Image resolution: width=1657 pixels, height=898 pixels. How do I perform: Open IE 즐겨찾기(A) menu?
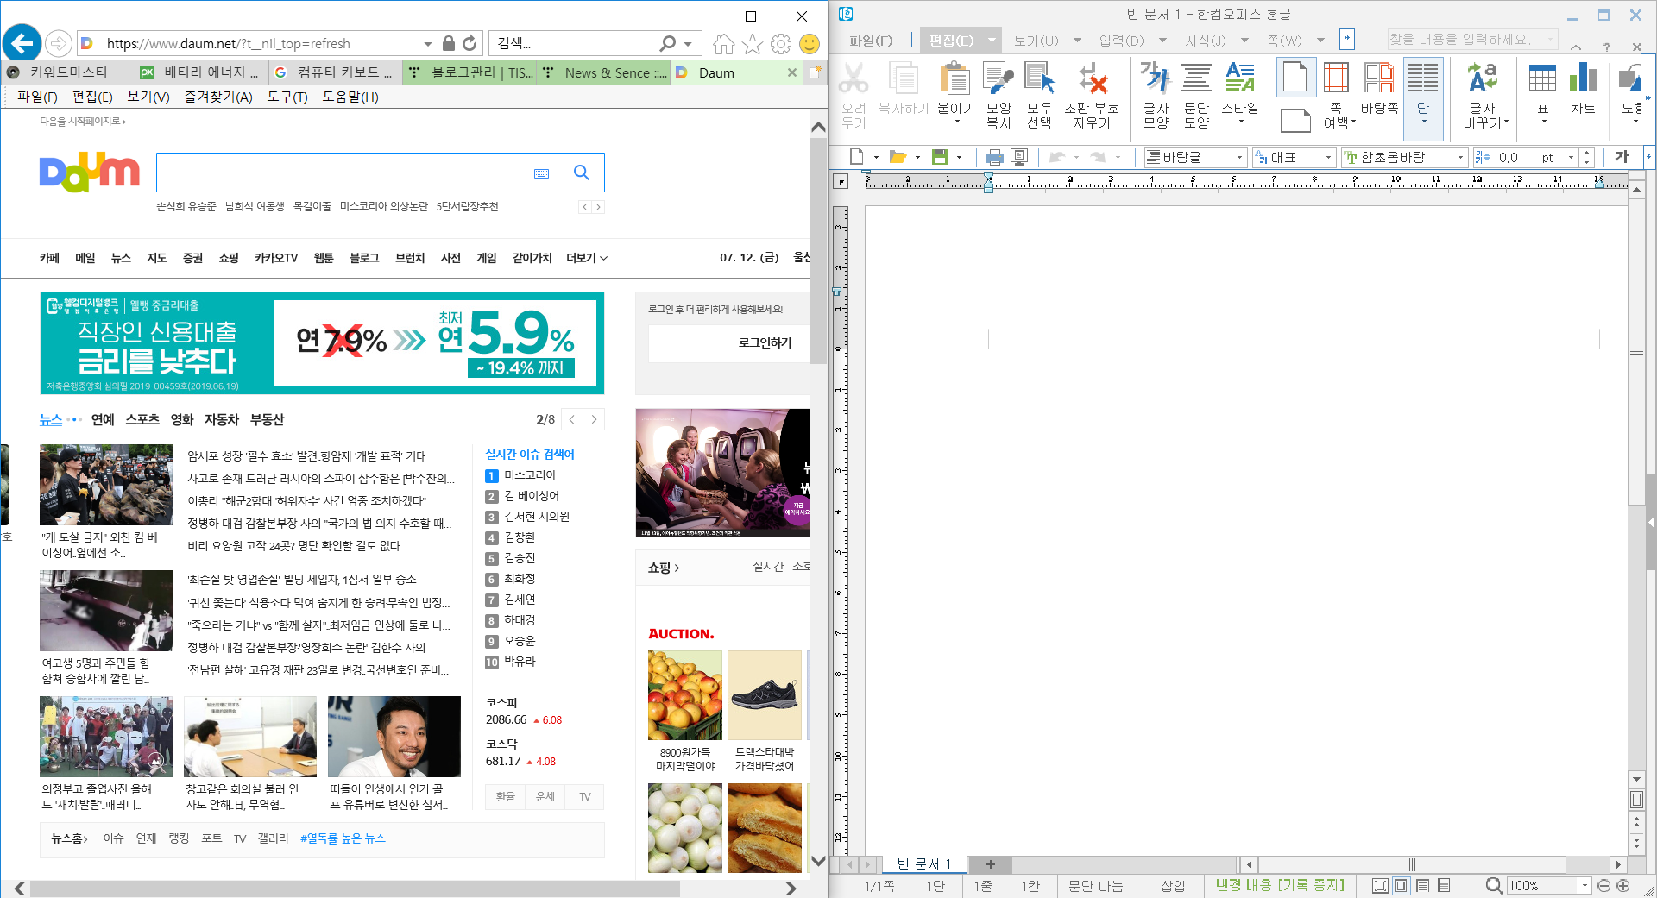pos(217,97)
